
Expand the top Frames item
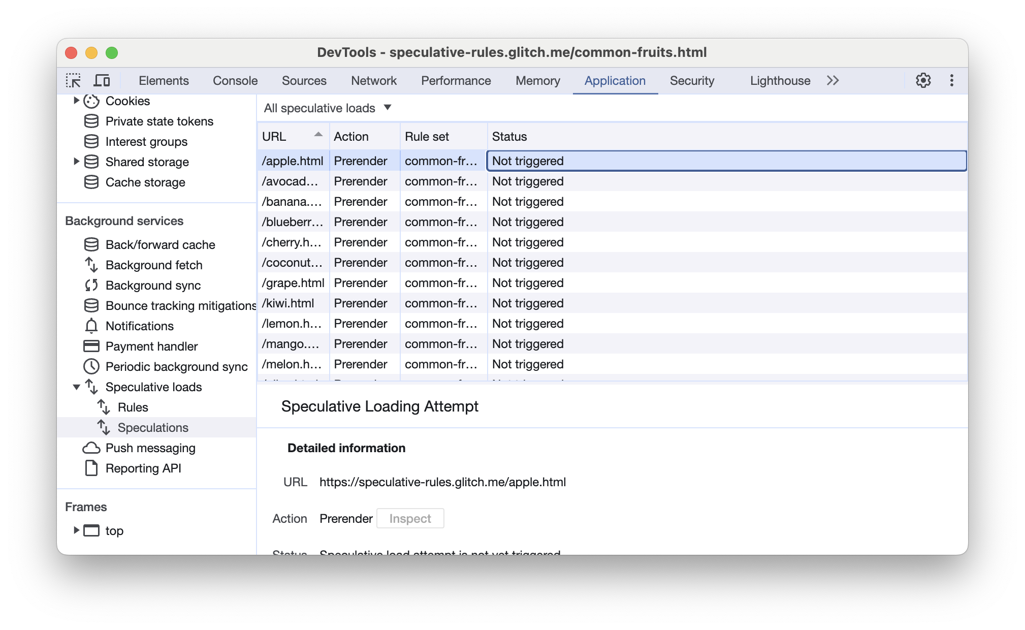(x=75, y=529)
